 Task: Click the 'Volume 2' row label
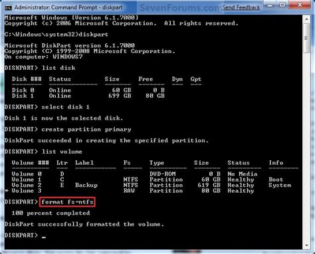tap(27, 186)
